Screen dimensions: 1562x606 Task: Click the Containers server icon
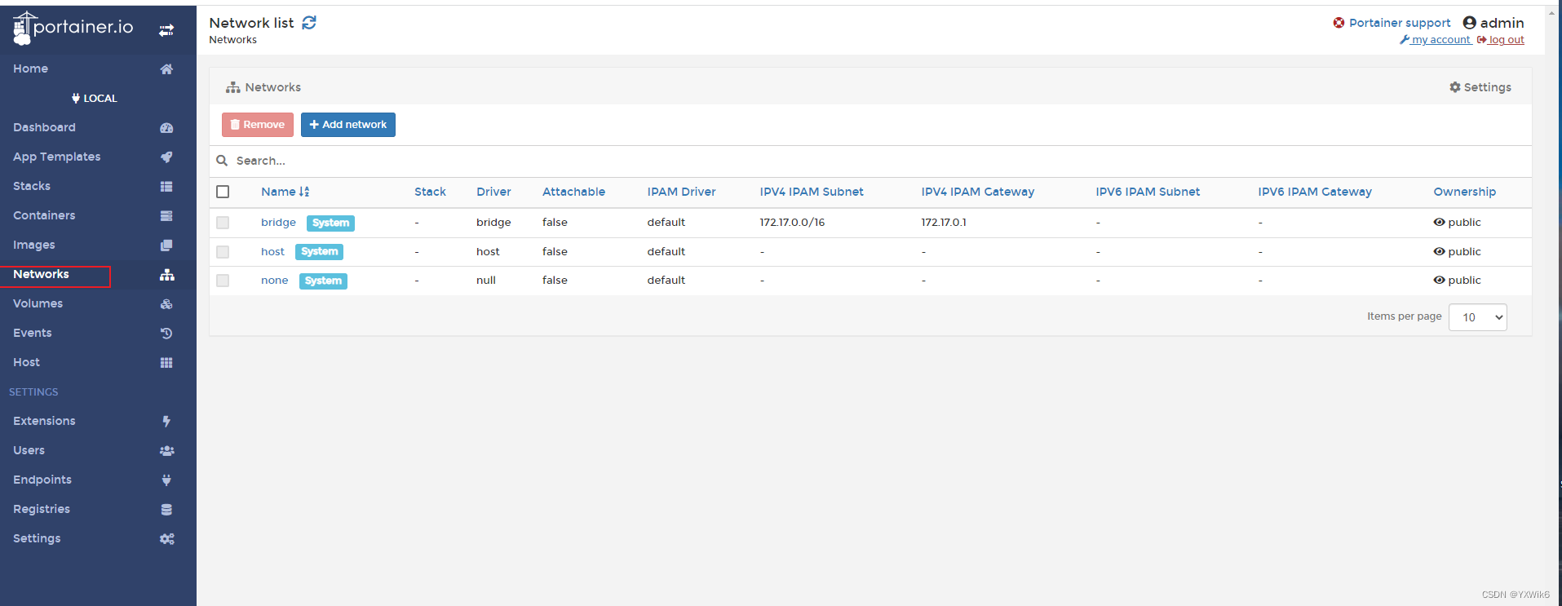(166, 216)
